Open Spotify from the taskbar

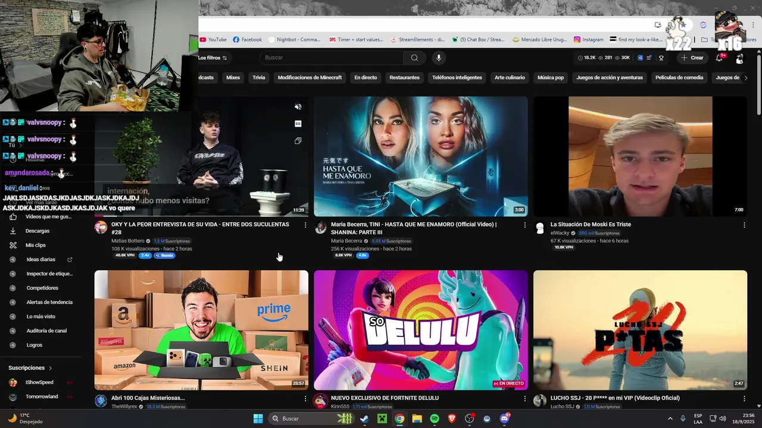[x=435, y=418]
